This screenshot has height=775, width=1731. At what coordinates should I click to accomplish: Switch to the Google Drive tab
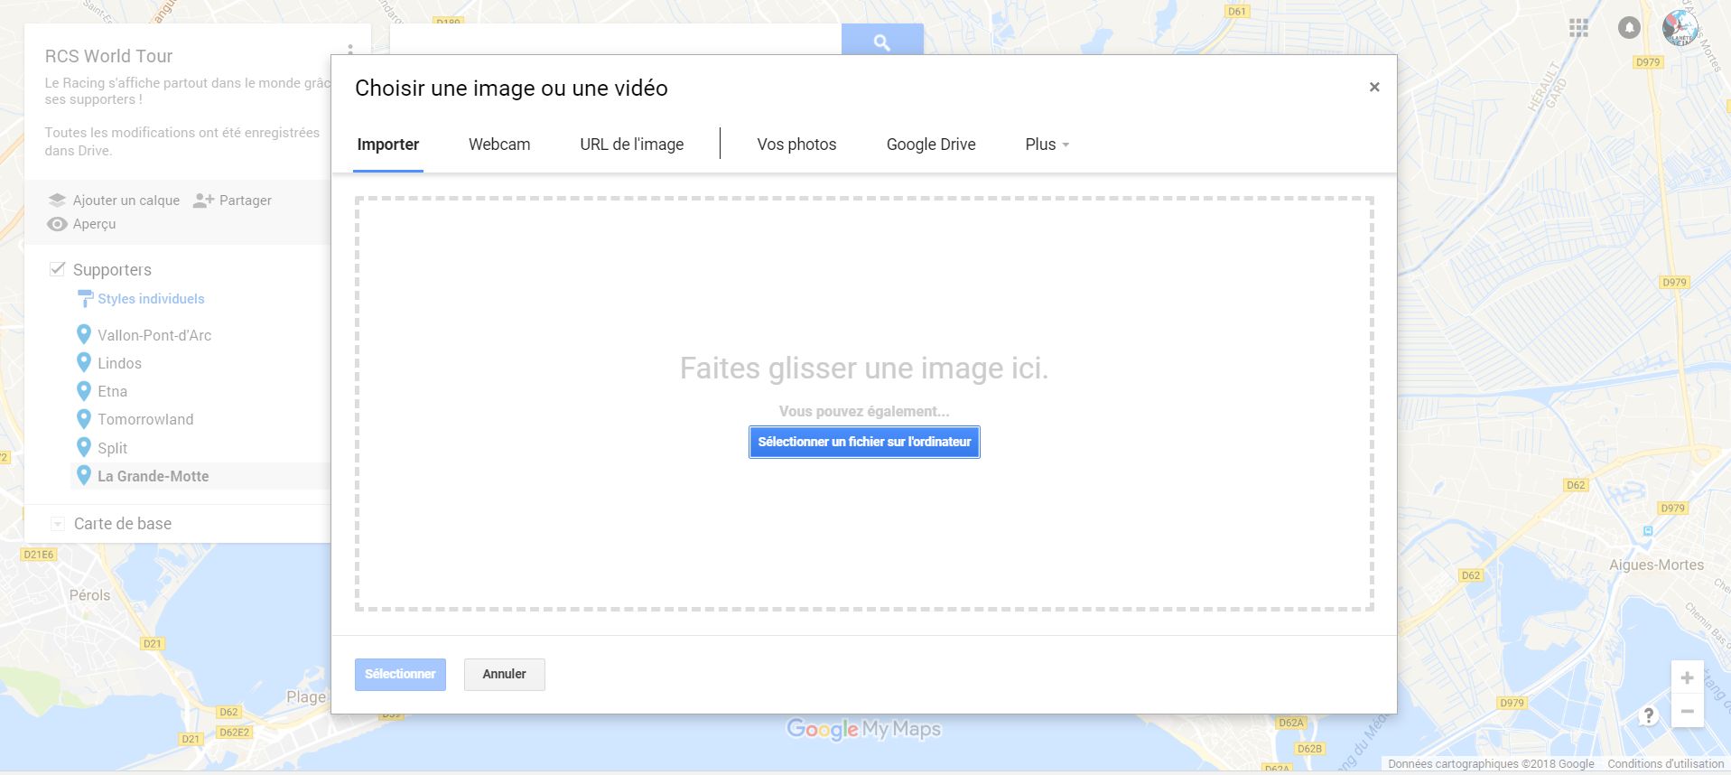[930, 145]
